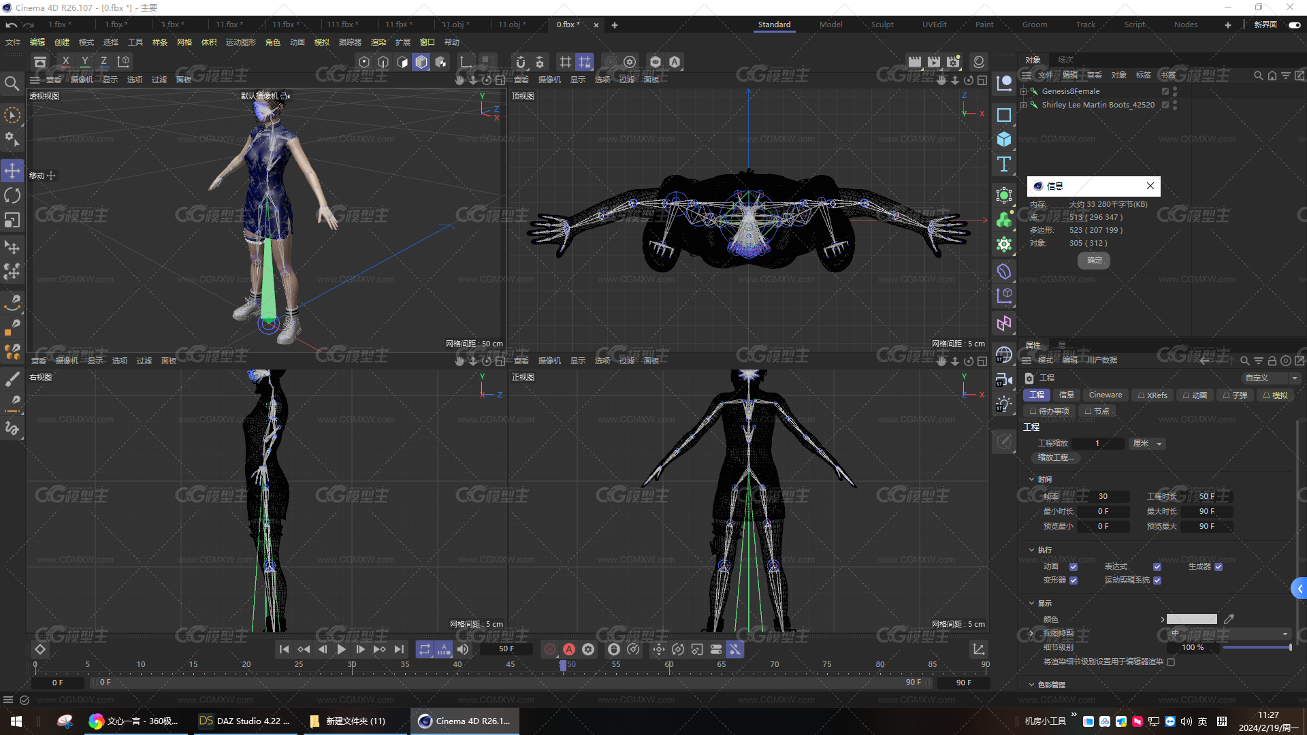The width and height of the screenshot is (1307, 735).
Task: Go to the start of the animation
Action: tap(285, 649)
